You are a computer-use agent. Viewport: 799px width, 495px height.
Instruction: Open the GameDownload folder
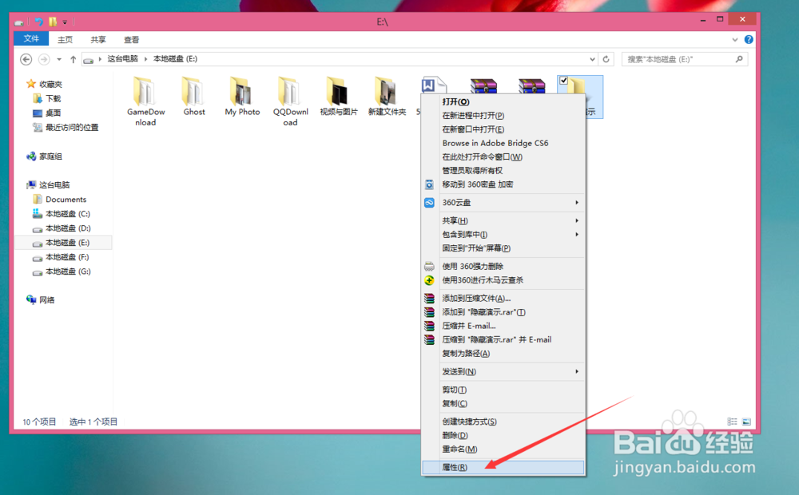(x=145, y=101)
